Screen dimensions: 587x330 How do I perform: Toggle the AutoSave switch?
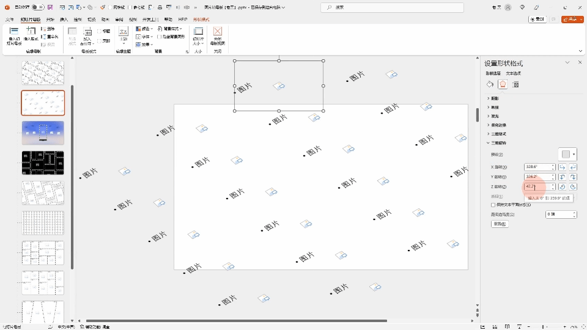[x=37, y=7]
